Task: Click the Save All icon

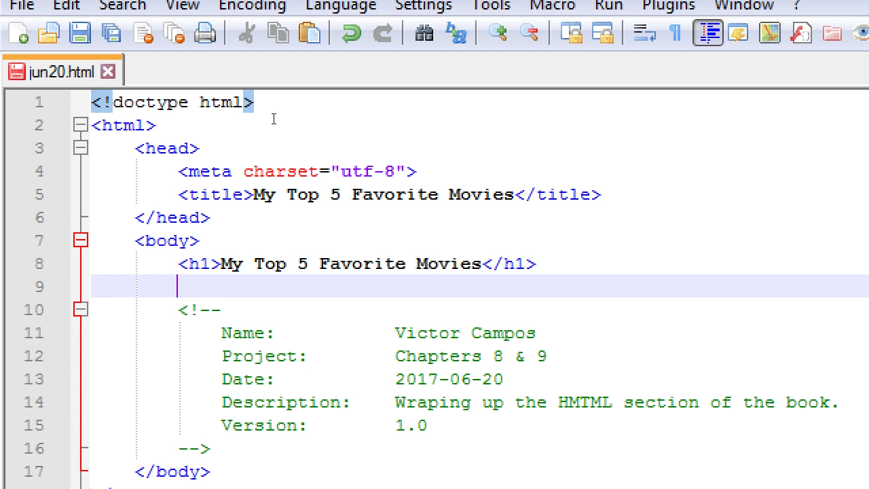Action: pos(111,33)
